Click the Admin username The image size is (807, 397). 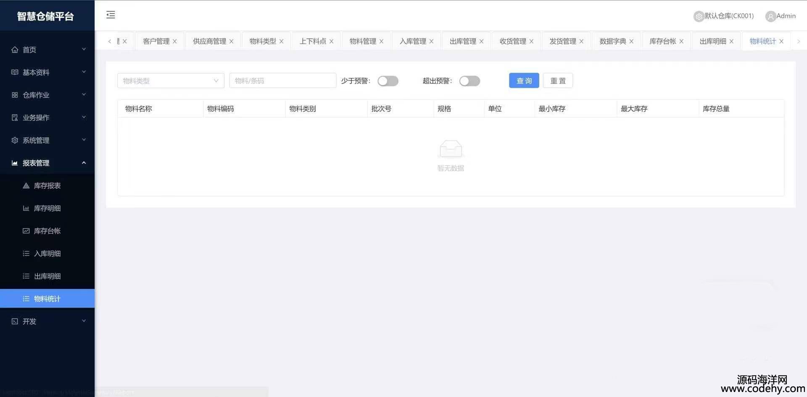click(x=786, y=16)
